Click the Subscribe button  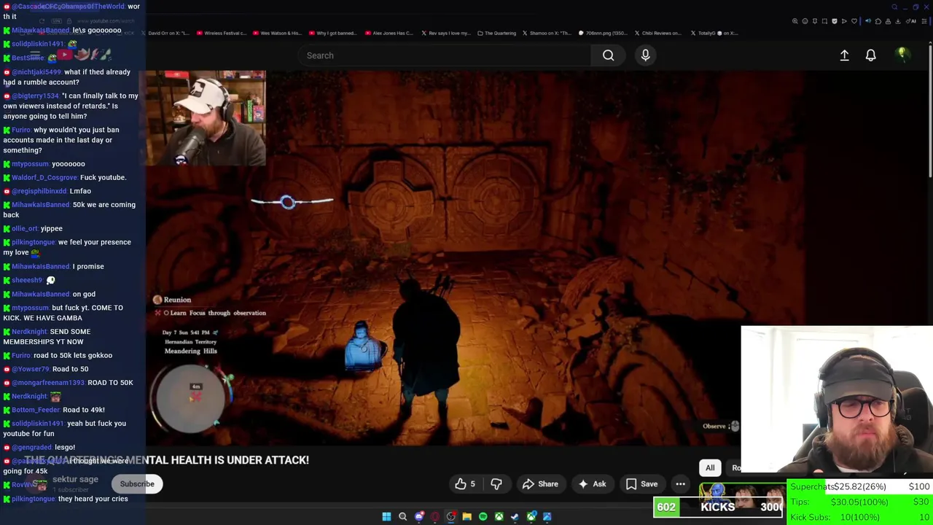coord(137,484)
